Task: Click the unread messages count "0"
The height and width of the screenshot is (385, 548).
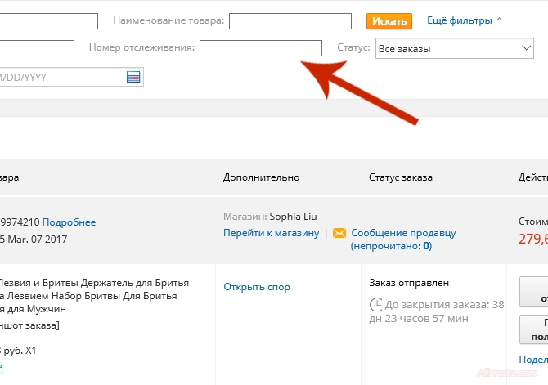Action: (x=427, y=245)
